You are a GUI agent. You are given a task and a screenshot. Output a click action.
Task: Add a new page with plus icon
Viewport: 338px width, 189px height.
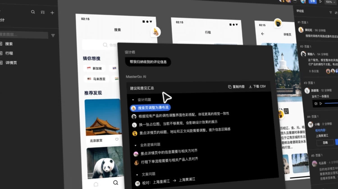pyautogui.click(x=52, y=12)
